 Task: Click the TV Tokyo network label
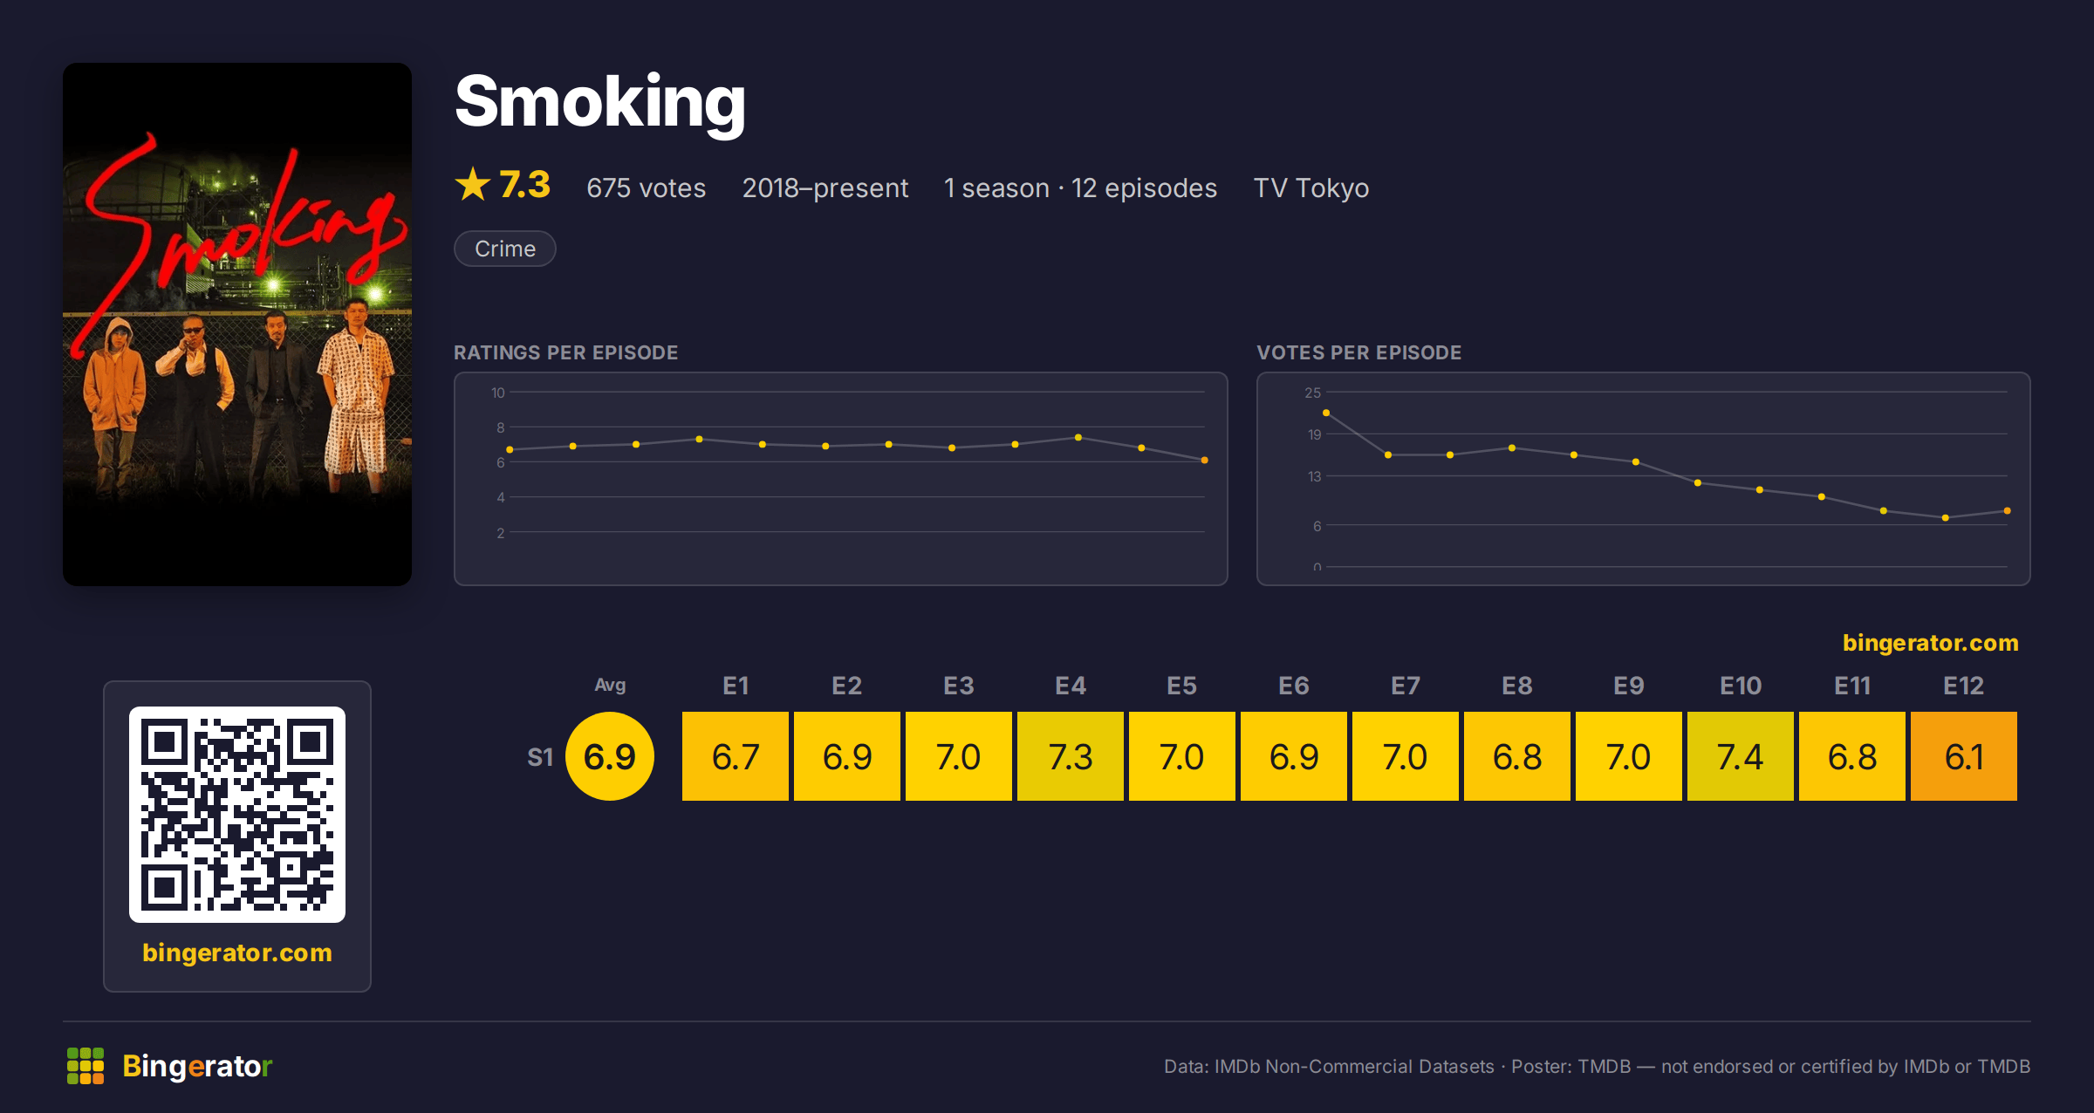pos(1311,188)
